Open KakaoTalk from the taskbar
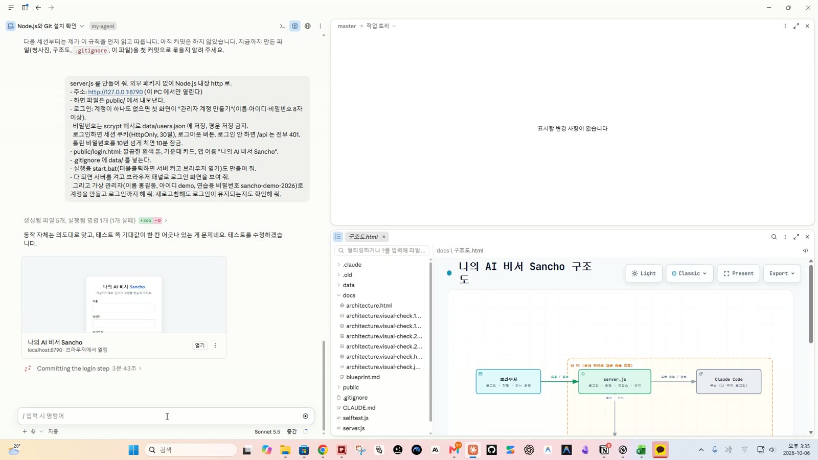The width and height of the screenshot is (818, 460). (x=660, y=450)
